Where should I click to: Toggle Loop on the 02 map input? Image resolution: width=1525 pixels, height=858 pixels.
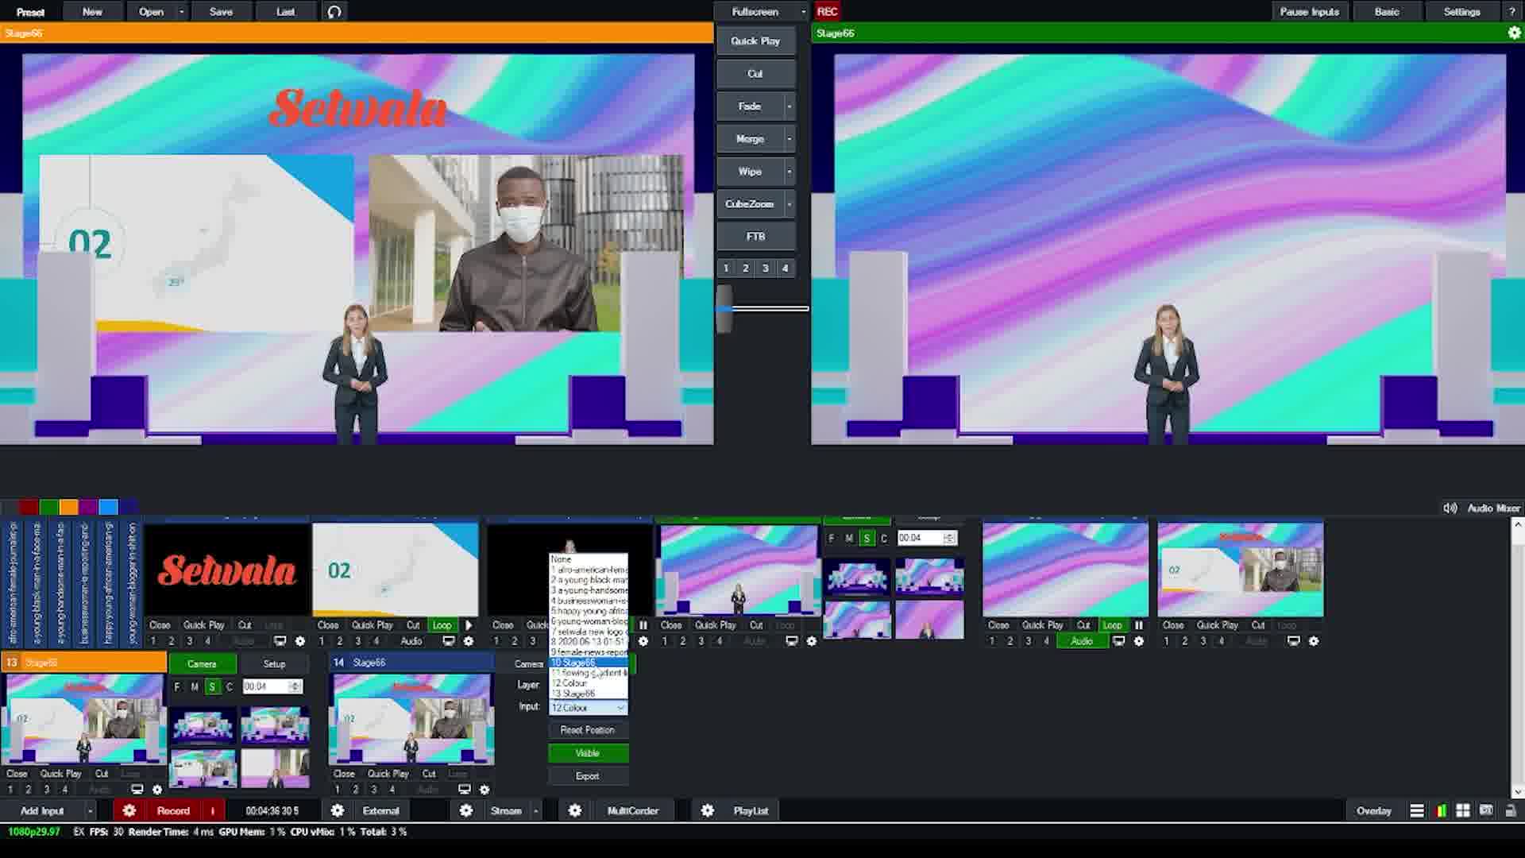click(442, 624)
